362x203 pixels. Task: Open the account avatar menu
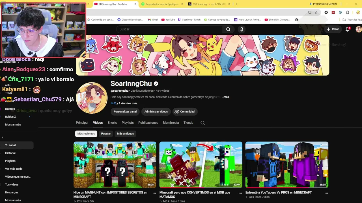[x=359, y=29]
